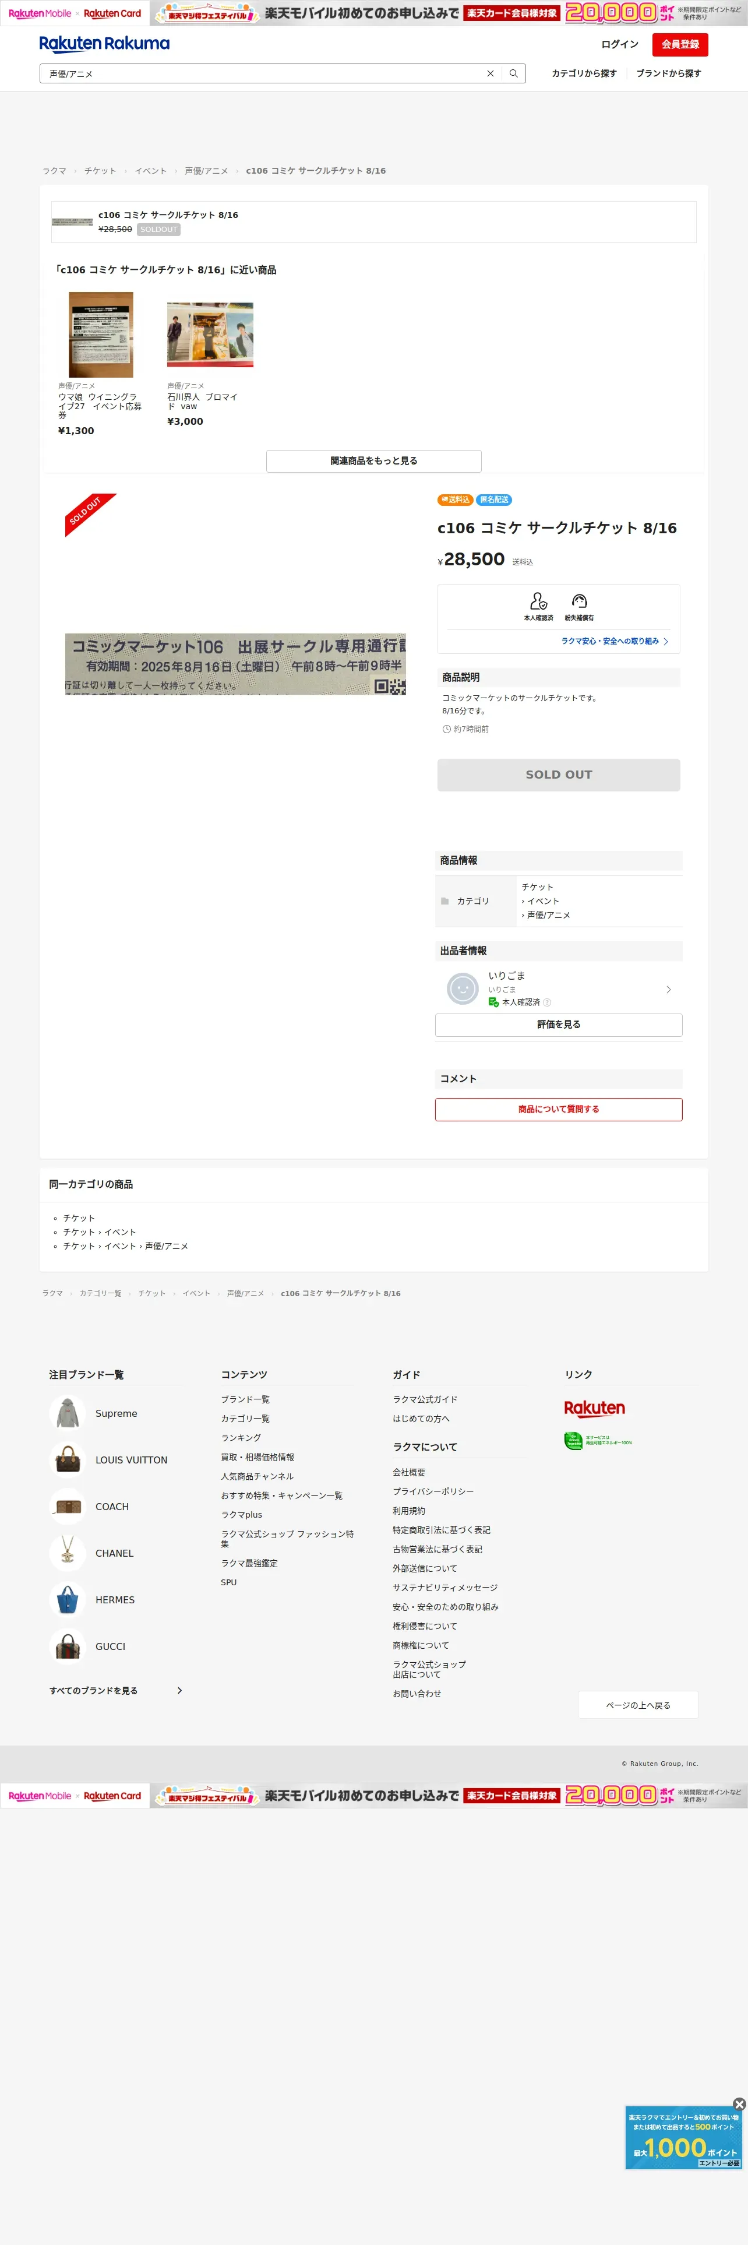Open the カテゴリから探す menu
This screenshot has height=2245, width=748.
click(583, 73)
